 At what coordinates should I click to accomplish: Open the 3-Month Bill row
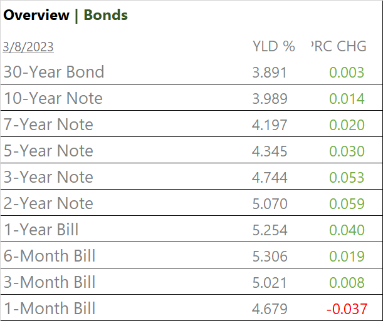[50, 282]
